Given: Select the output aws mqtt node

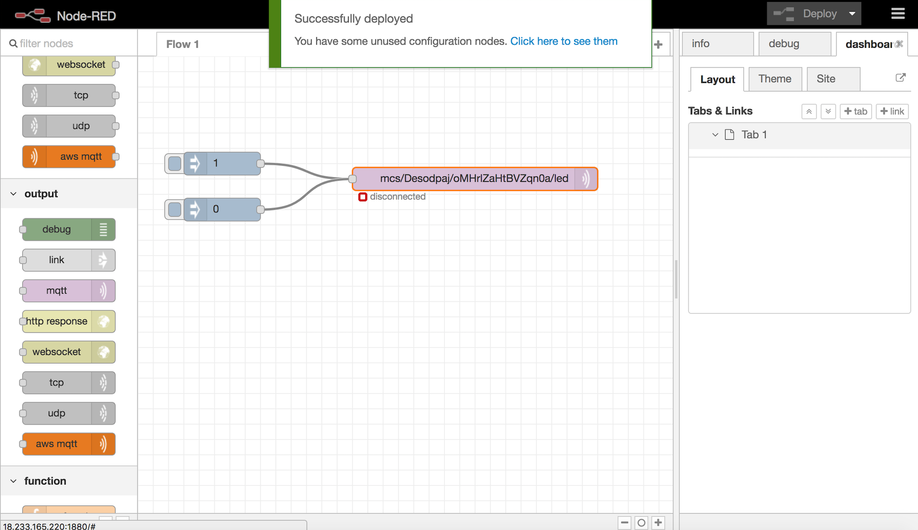Looking at the screenshot, I should coord(69,444).
